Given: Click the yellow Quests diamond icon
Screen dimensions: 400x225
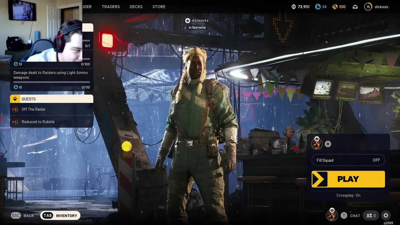Looking at the screenshot, I should pyautogui.click(x=15, y=99).
